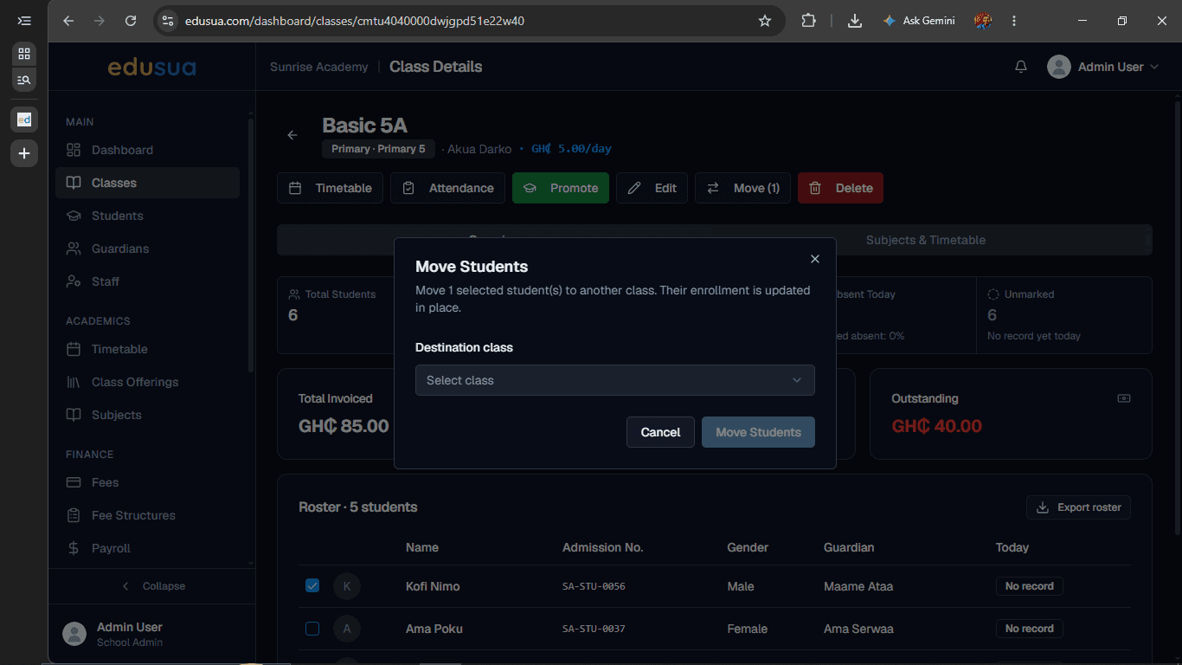1182x665 pixels.
Task: Click Cancel in Move Students dialog
Action: point(660,432)
